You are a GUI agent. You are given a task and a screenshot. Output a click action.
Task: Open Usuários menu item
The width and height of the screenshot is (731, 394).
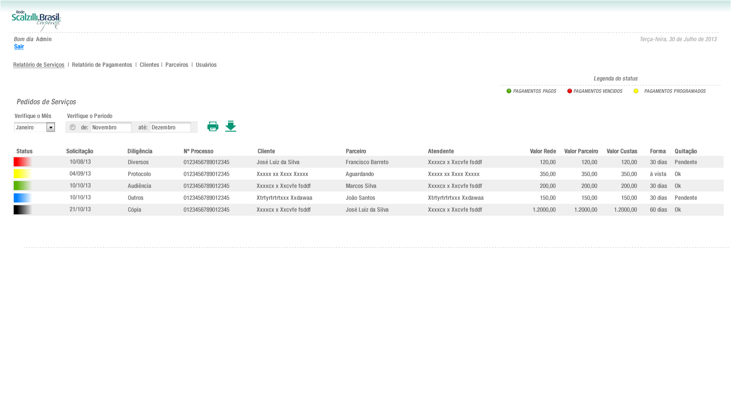click(206, 65)
